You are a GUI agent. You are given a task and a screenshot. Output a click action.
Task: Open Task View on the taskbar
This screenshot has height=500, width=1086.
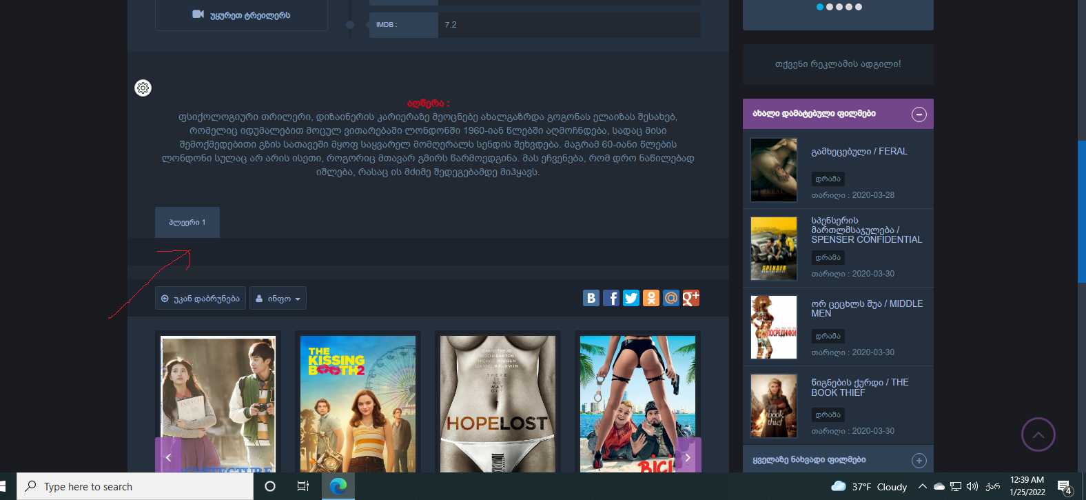tap(303, 486)
